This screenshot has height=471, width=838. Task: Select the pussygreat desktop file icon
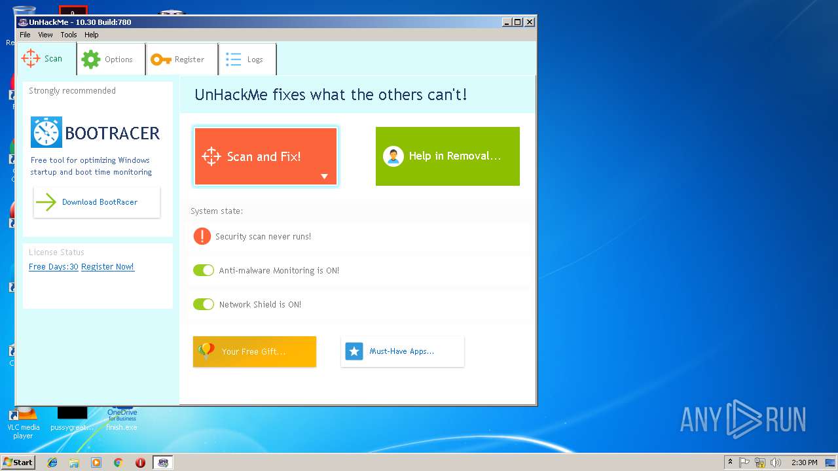click(x=72, y=419)
